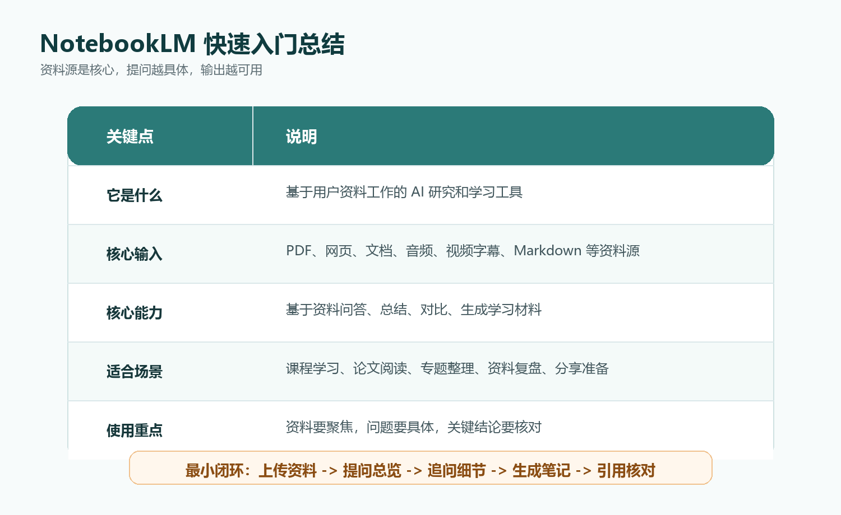
Task: Select the '核心输入' row label
Action: click(x=135, y=254)
